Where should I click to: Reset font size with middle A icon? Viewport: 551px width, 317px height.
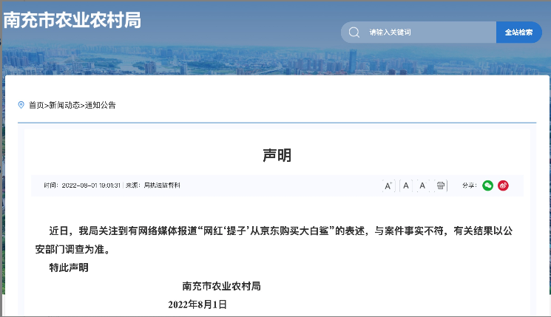point(406,185)
